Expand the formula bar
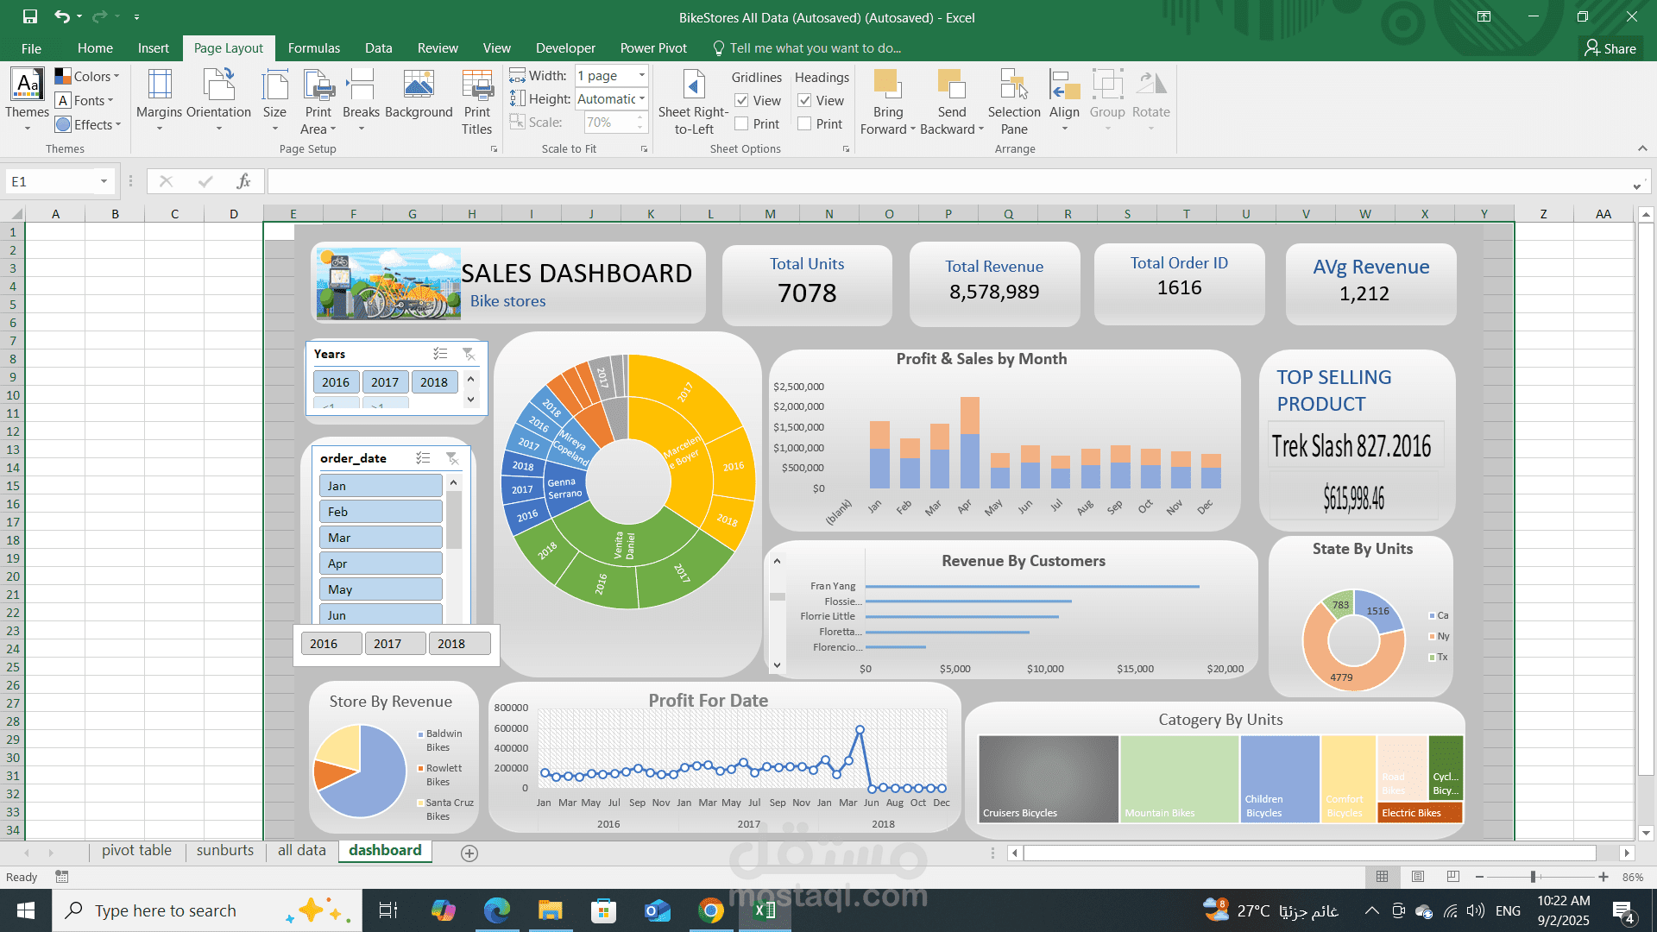 point(1636,185)
